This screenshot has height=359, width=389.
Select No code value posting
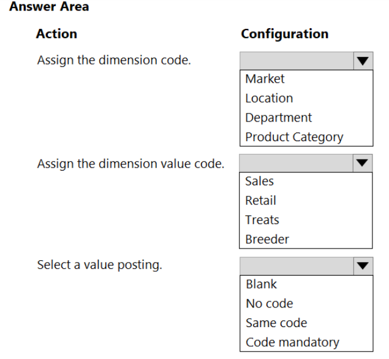(x=269, y=303)
